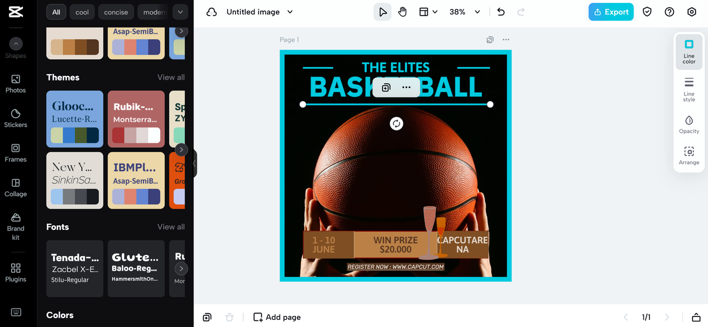Open the Untitled image name dropdown
This screenshot has width=708, height=327.
(260, 12)
